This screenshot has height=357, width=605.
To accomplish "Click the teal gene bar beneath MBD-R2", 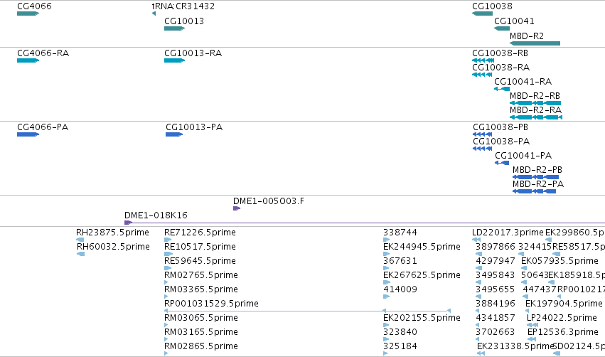I will point(535,43).
